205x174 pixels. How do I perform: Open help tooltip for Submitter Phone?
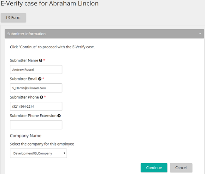[41, 97]
